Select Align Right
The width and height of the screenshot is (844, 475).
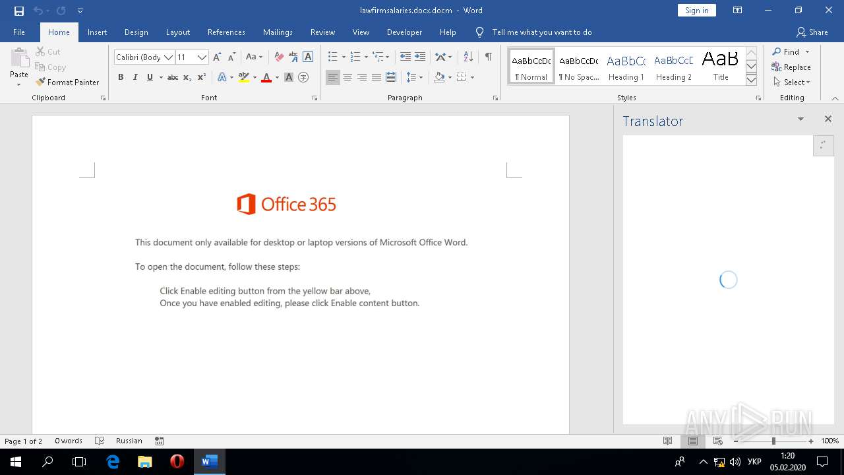362,77
